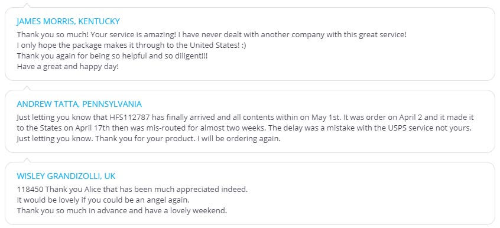500x228 pixels.
Task: Click the WISLEY GRANDIZOLLI, UK heading
Action: [x=66, y=176]
